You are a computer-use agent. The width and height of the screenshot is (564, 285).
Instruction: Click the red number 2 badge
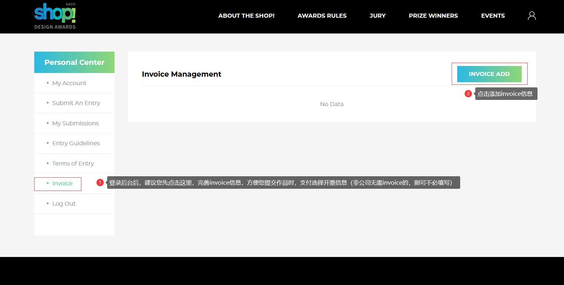[x=468, y=94]
